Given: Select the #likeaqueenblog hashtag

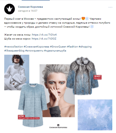Looking at the screenshot, I should click(14, 51).
